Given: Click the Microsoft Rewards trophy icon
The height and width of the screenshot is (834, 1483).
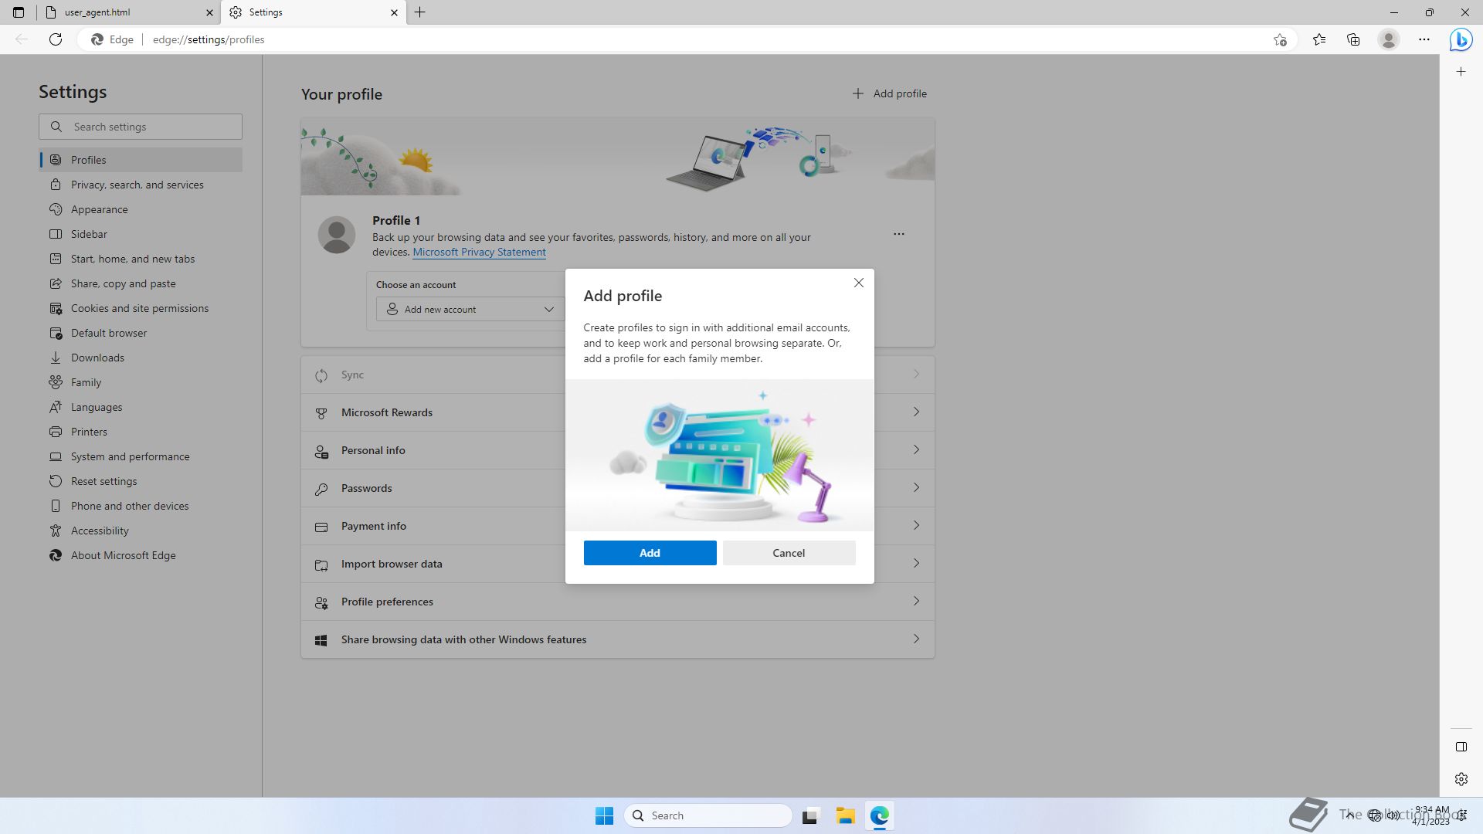Looking at the screenshot, I should (x=321, y=413).
